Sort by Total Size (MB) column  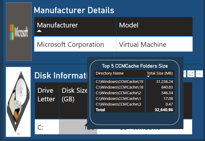click(x=160, y=73)
